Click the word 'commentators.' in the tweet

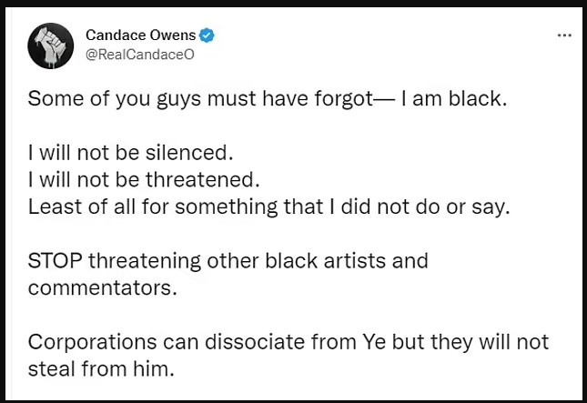pos(102,288)
